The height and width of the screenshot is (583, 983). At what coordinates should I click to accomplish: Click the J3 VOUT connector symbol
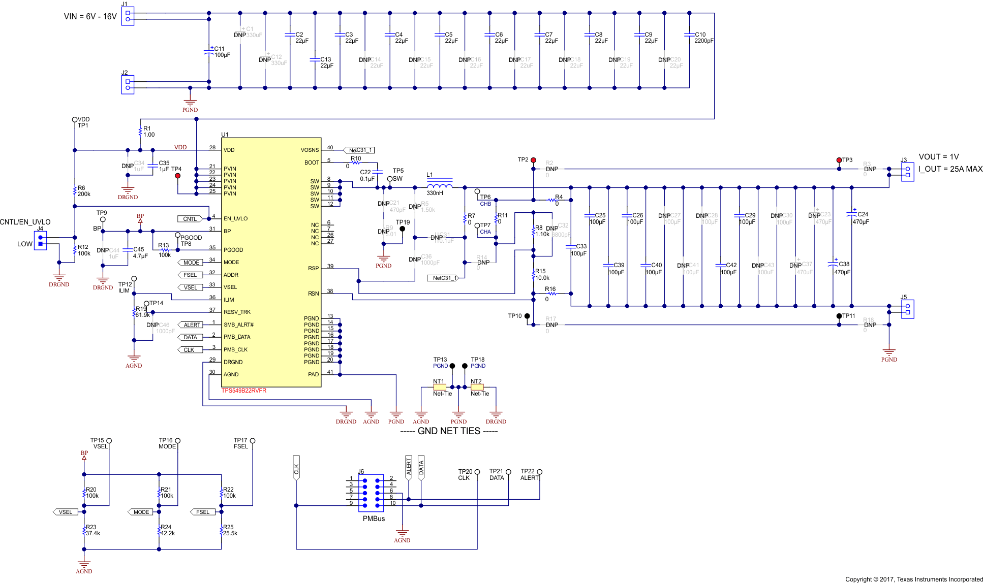click(x=908, y=172)
